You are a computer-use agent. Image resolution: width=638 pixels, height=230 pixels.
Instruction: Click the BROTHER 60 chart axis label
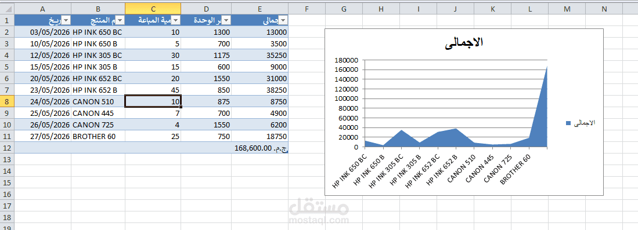pyautogui.click(x=515, y=170)
